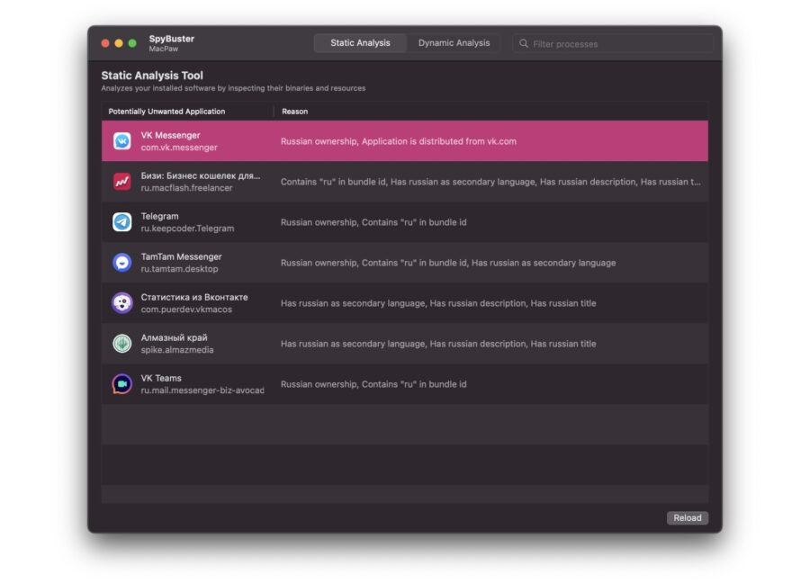Click bundle id ru.macflash.freelancer
The width and height of the screenshot is (810, 583).
pyautogui.click(x=186, y=188)
